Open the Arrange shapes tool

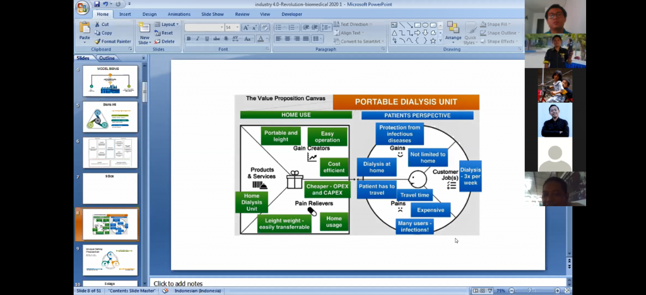[453, 31]
